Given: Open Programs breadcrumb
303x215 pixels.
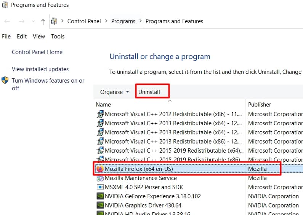Looking at the screenshot, I should tap(123, 21).
